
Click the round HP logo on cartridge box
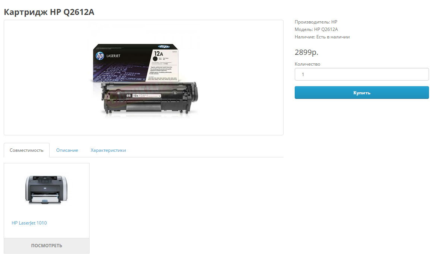tap(100, 56)
